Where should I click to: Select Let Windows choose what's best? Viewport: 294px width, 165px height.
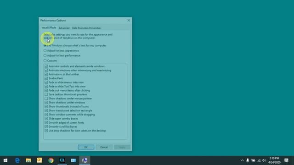(75, 45)
